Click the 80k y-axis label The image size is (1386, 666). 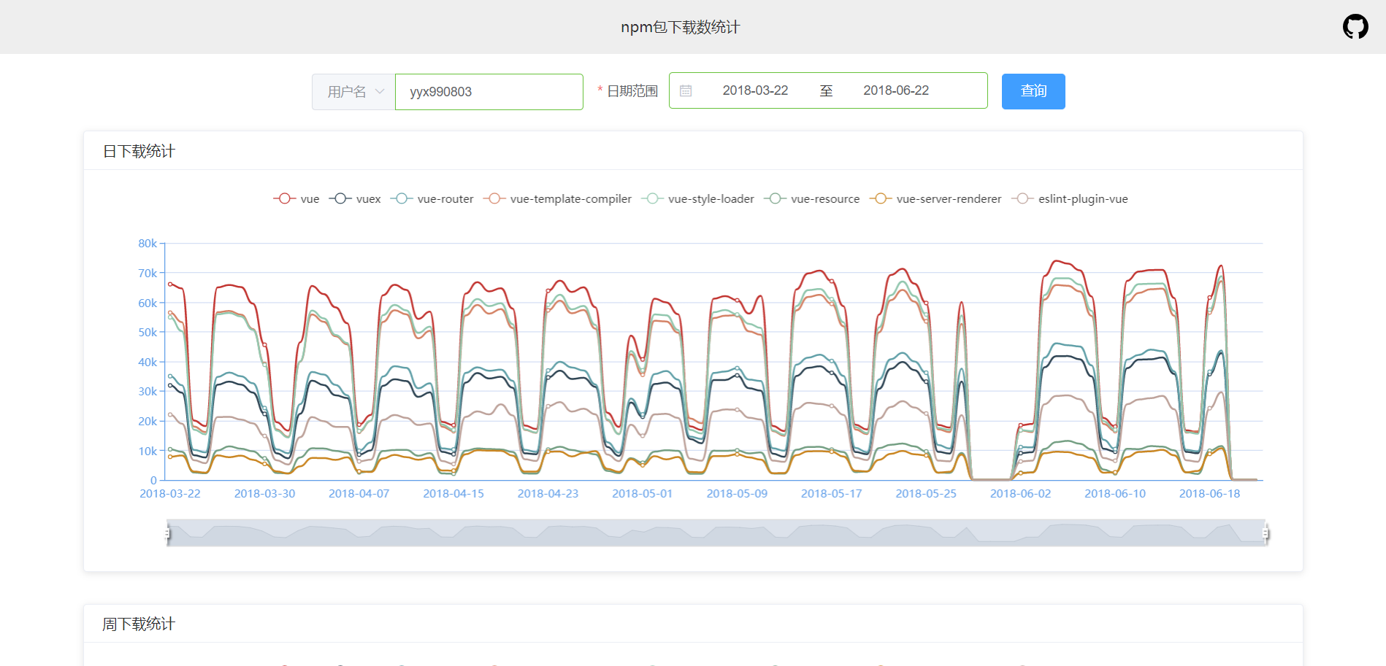click(148, 244)
